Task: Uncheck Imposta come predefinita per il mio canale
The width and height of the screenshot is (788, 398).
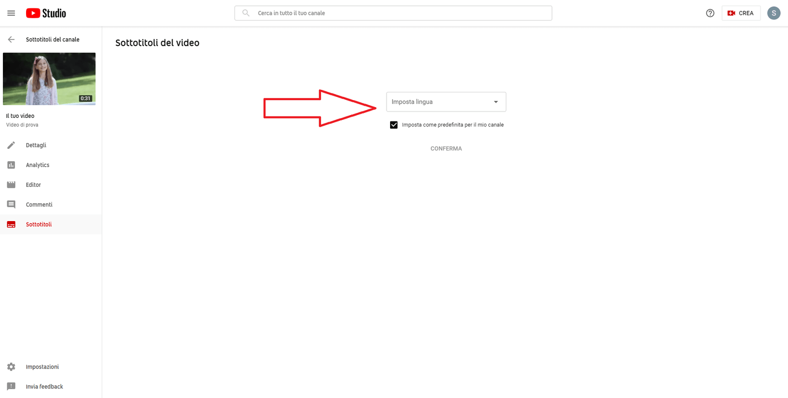Action: click(394, 125)
